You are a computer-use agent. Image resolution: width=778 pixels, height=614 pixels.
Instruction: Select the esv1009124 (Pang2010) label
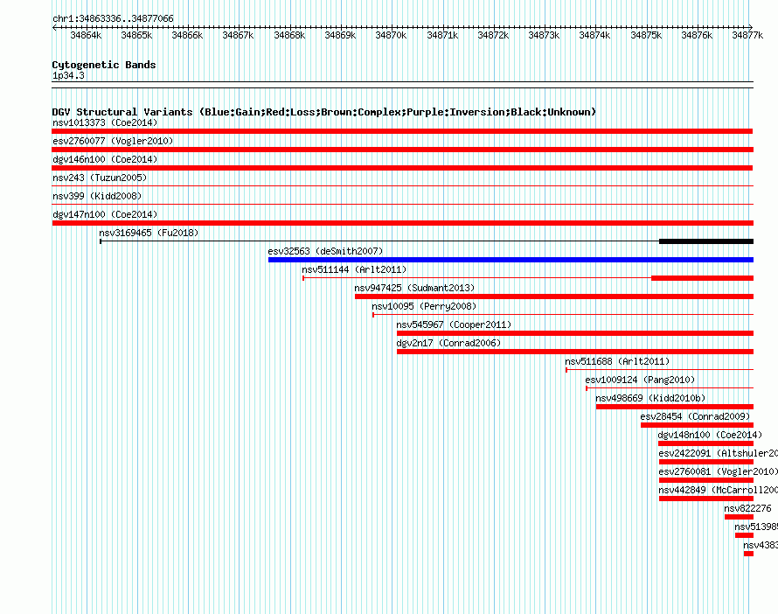[x=640, y=380]
